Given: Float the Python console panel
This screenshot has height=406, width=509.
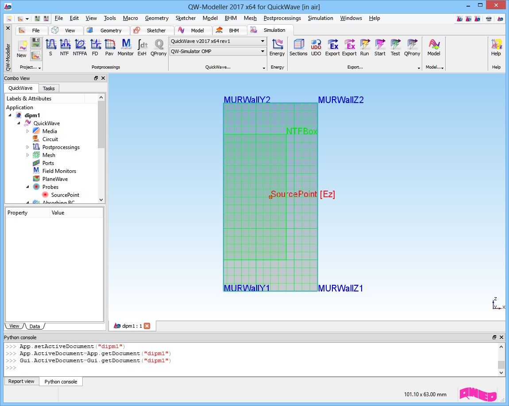Looking at the screenshot, I should pos(494,337).
